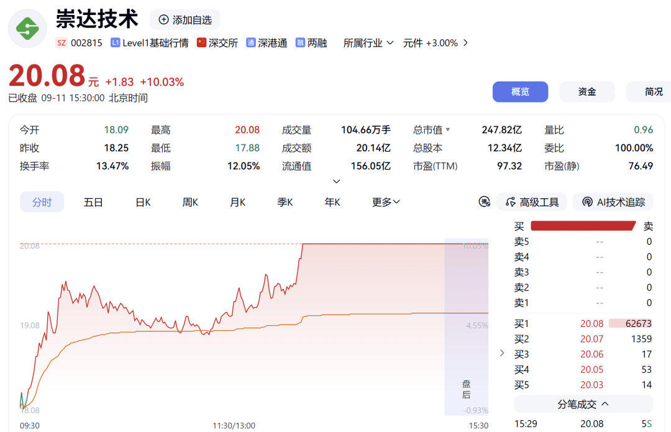
Task: Click the chart settings icon left of 高级工具
Action: (484, 201)
